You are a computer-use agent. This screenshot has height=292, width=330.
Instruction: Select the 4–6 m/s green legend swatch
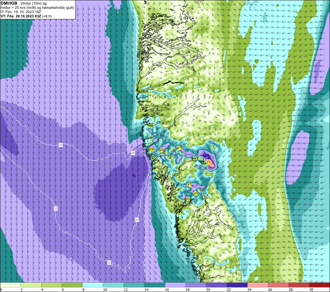point(51,285)
